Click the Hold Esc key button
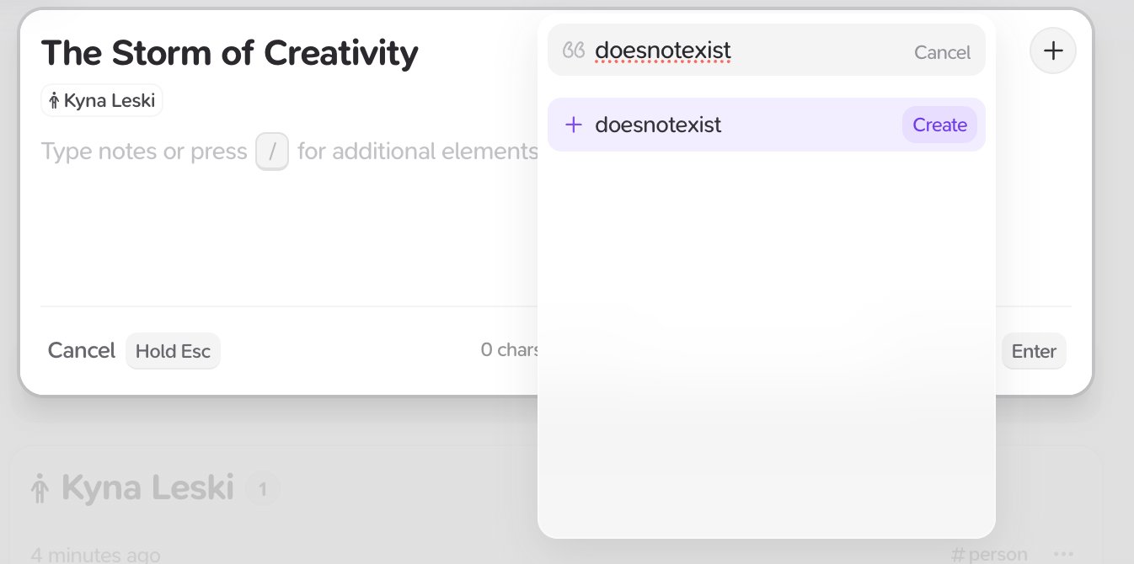The image size is (1134, 564). [x=173, y=351]
